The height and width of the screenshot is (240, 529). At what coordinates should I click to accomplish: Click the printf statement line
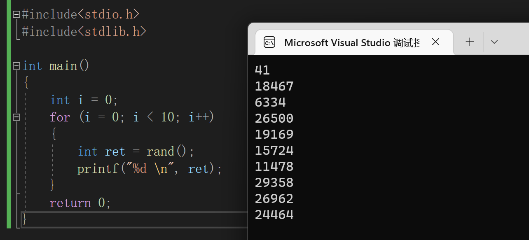(x=150, y=169)
